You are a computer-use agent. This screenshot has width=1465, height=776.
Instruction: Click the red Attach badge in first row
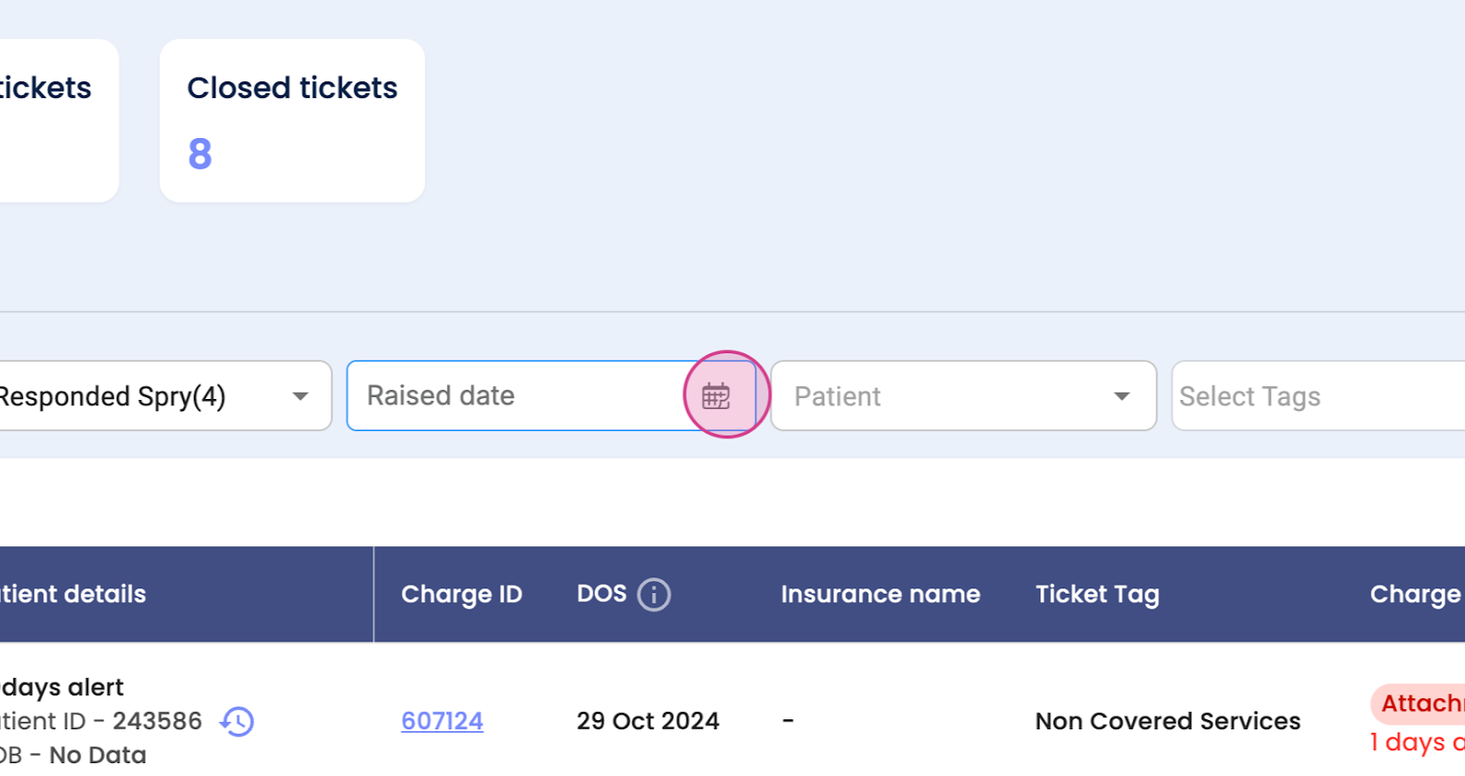(1420, 704)
